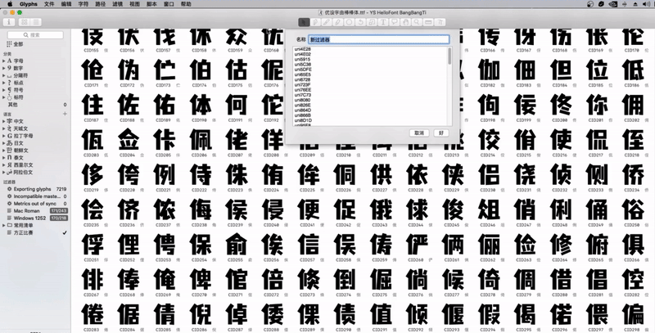Click the add (+) button beside 语言

point(65,114)
